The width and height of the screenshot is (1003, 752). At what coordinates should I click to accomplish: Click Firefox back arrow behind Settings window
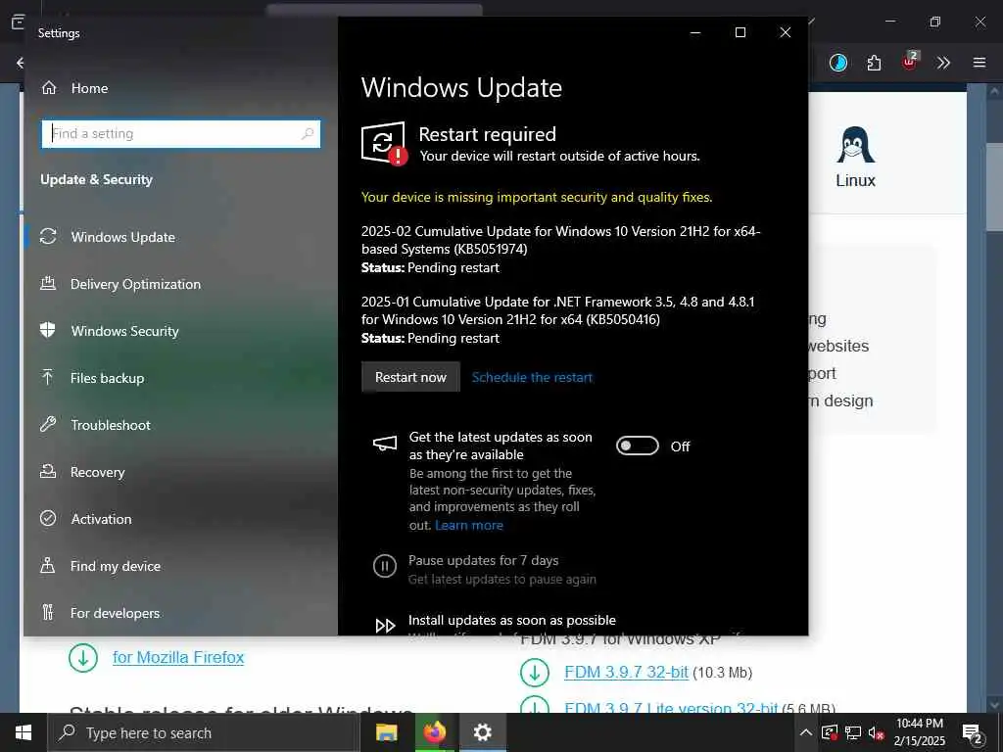20,63
